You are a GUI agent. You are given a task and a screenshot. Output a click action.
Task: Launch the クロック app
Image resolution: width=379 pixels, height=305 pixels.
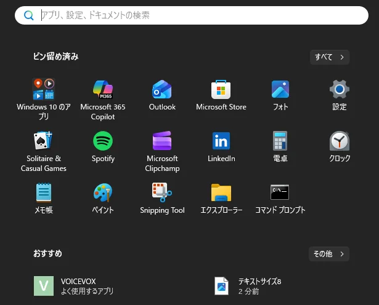pos(340,141)
